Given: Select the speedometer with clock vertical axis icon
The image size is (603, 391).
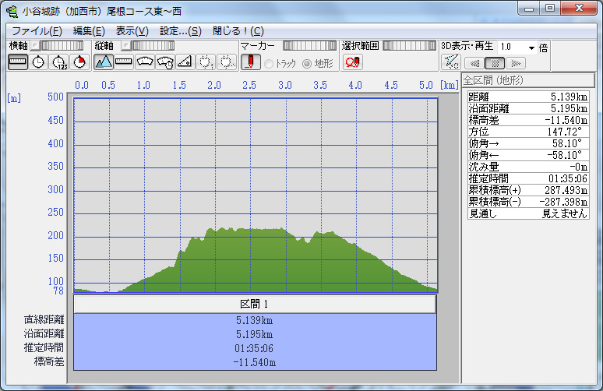Looking at the screenshot, I should coord(165,62).
